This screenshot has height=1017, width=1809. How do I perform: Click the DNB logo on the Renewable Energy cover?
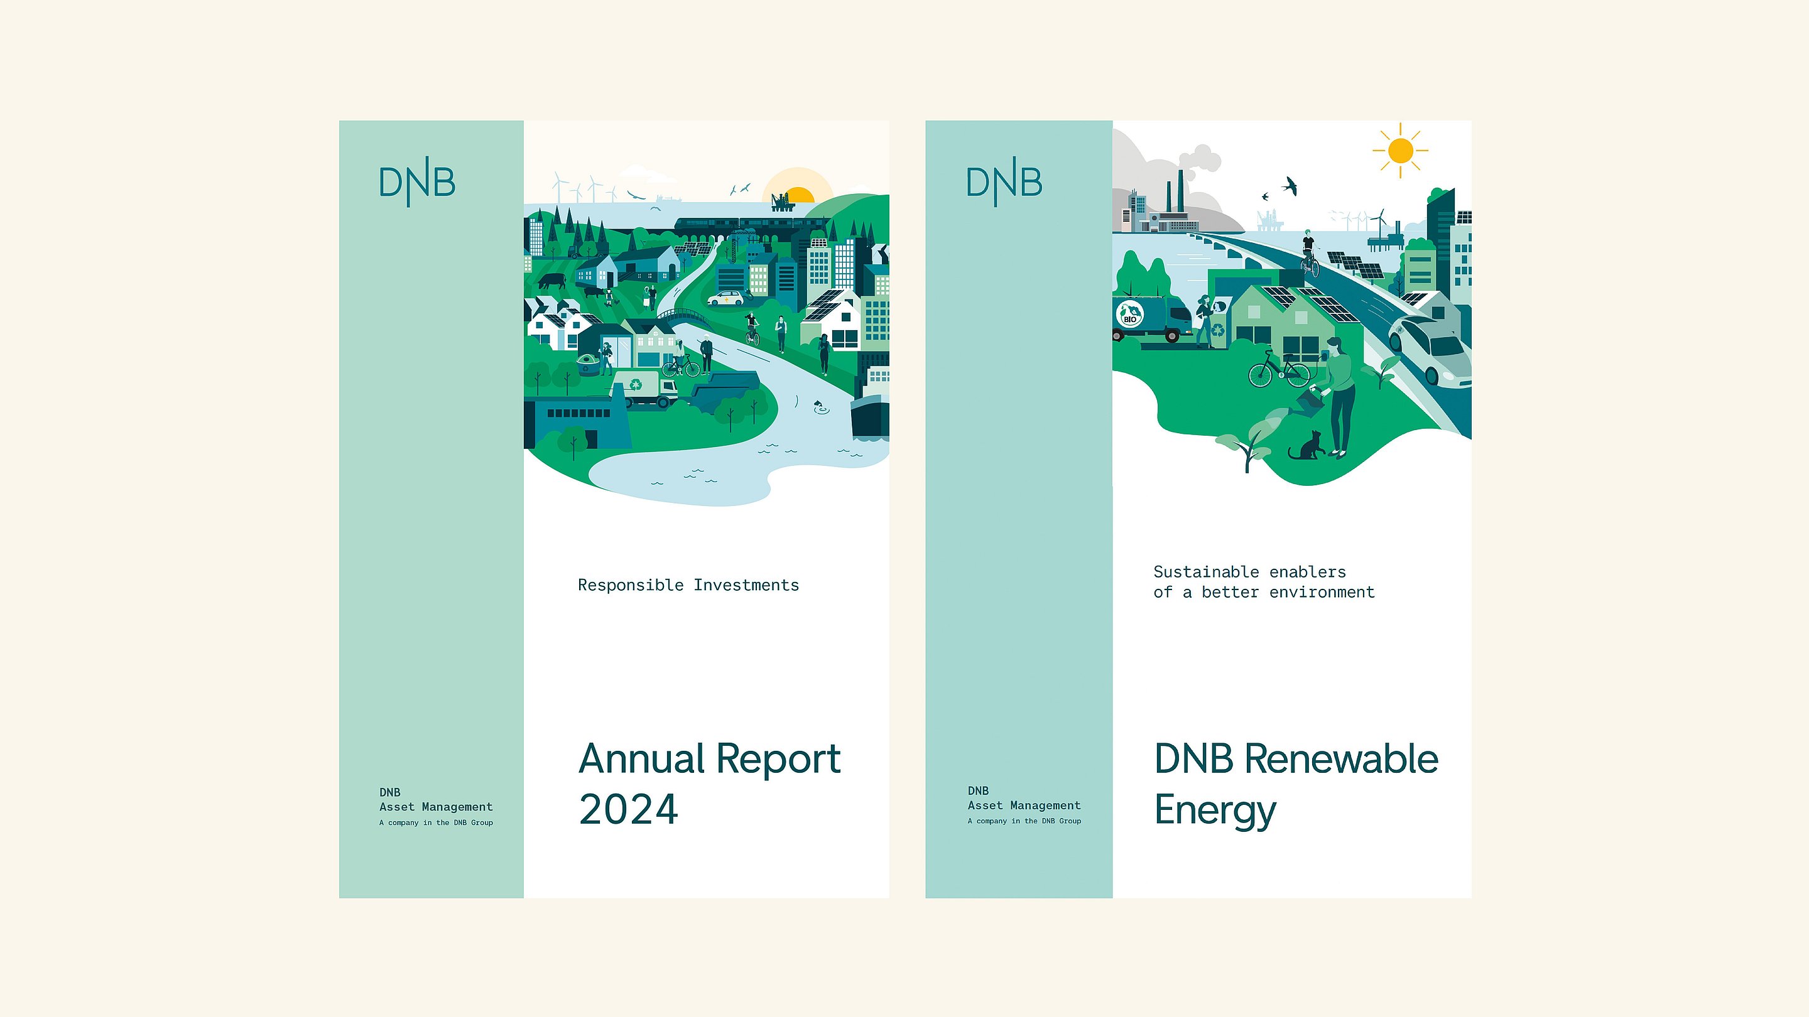[1004, 182]
